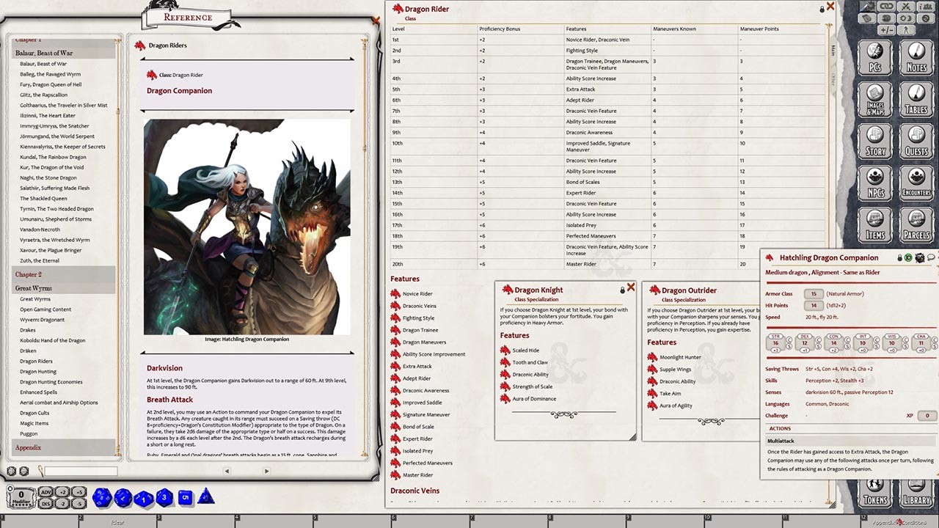Select Dragon Riders entry in the sidebar
The image size is (939, 528).
[35, 361]
